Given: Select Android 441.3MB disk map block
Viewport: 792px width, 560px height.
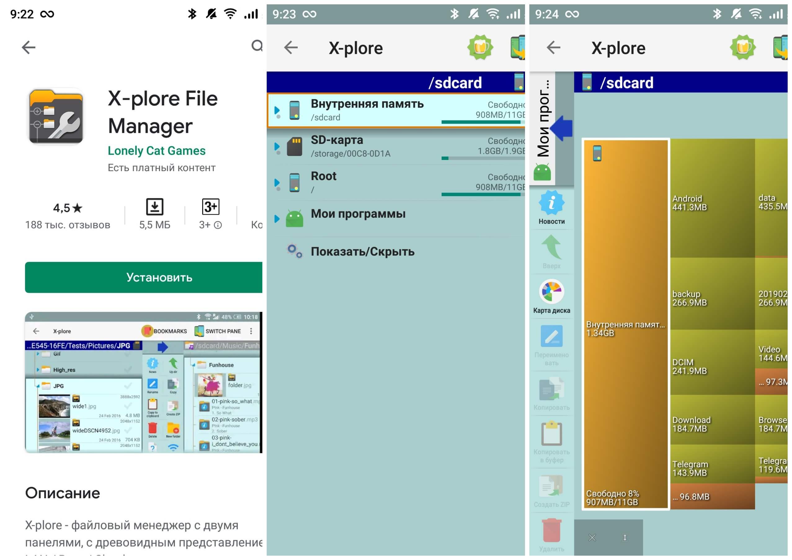Looking at the screenshot, I should click(713, 198).
